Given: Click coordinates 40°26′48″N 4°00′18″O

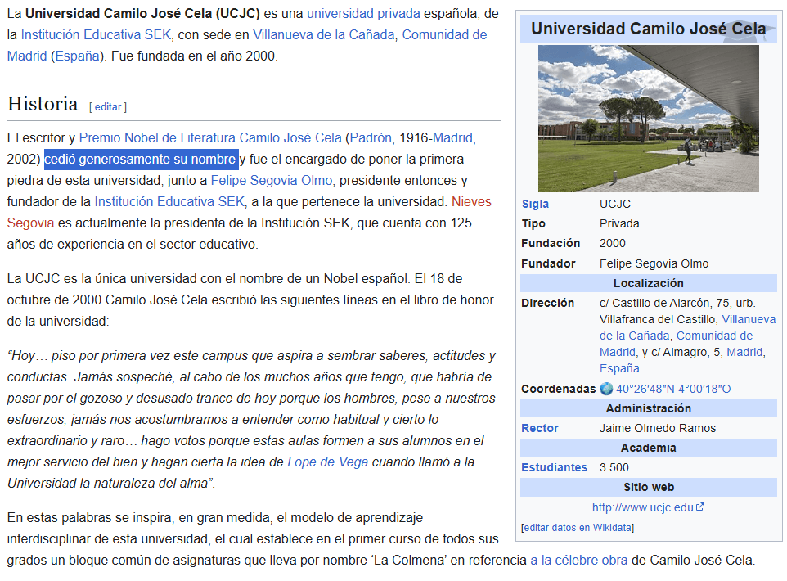Looking at the screenshot, I should [673, 389].
